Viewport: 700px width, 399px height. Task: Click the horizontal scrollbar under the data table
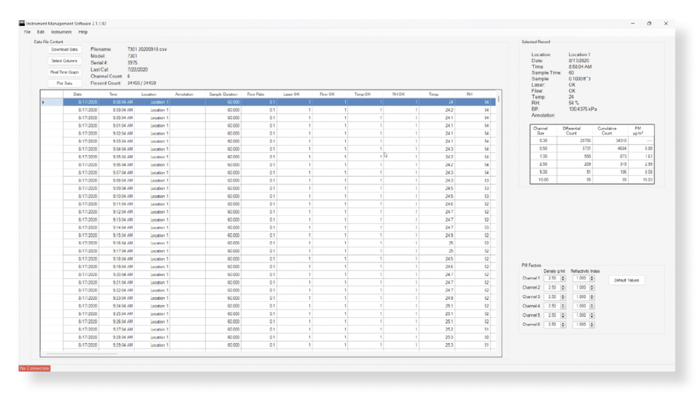click(82, 354)
